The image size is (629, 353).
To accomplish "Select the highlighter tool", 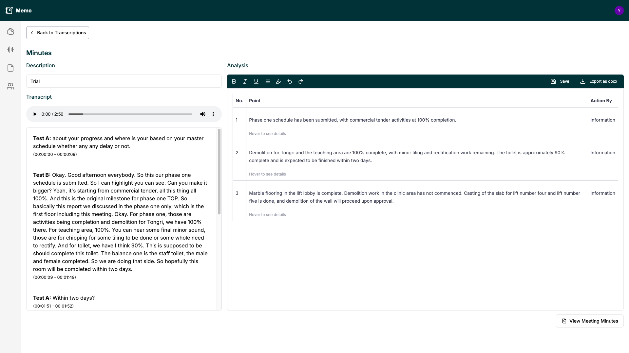I will (x=278, y=81).
